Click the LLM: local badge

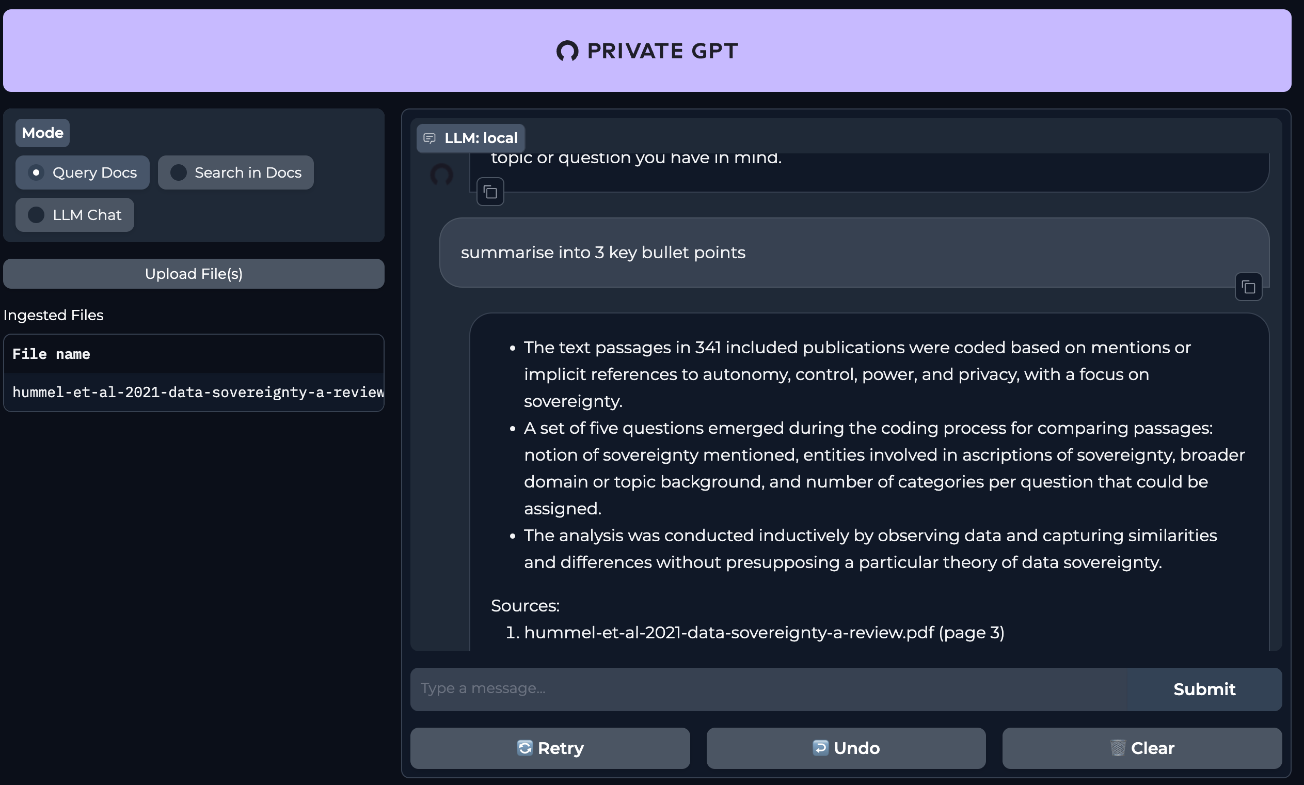(x=470, y=137)
